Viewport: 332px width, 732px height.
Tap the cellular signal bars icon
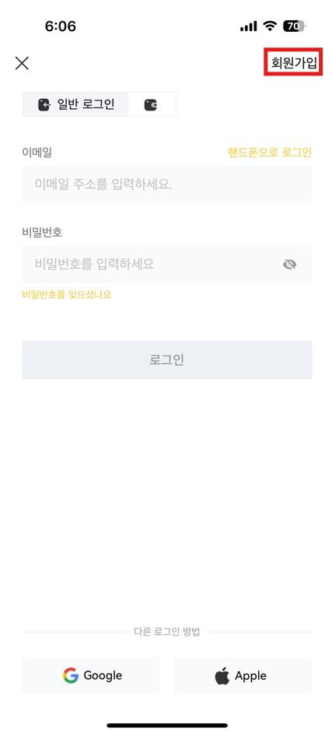(249, 27)
